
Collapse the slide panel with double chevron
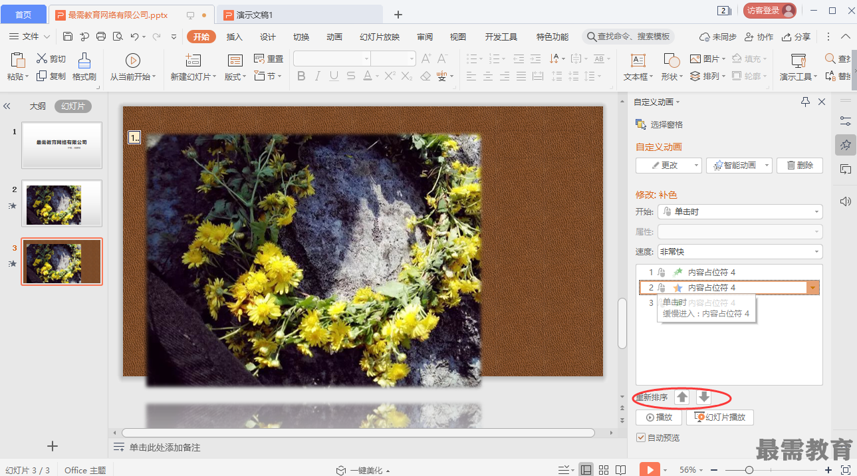tap(7, 106)
